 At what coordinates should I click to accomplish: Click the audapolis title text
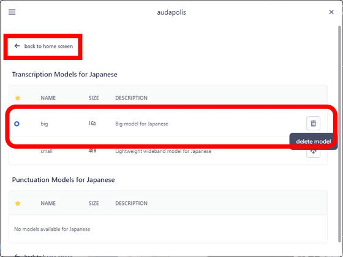point(171,12)
